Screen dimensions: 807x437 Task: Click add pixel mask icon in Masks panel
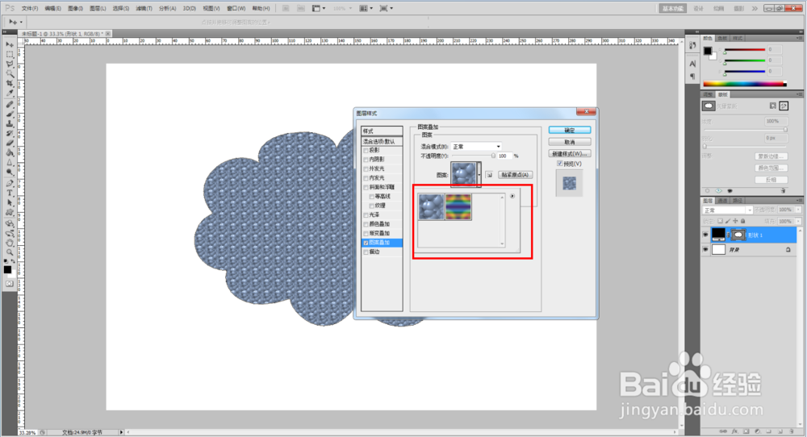tap(772, 106)
